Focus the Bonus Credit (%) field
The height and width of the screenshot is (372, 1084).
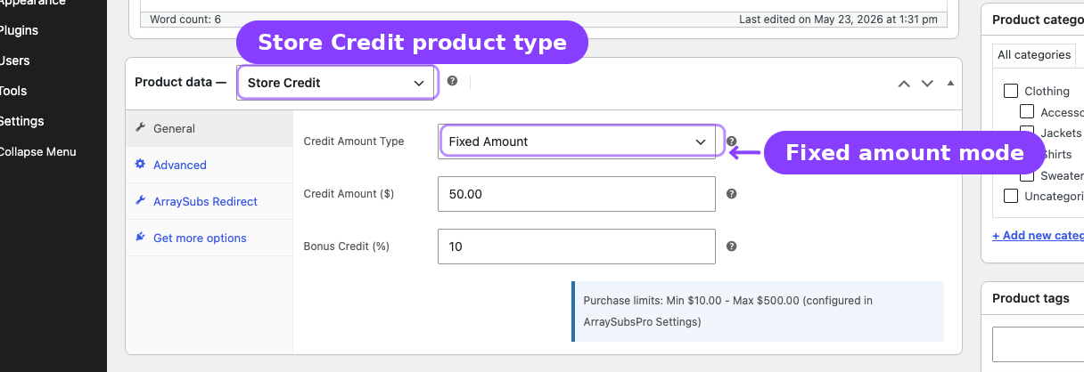(x=577, y=247)
